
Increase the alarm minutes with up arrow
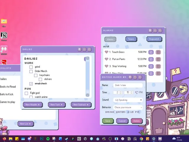(132, 92)
